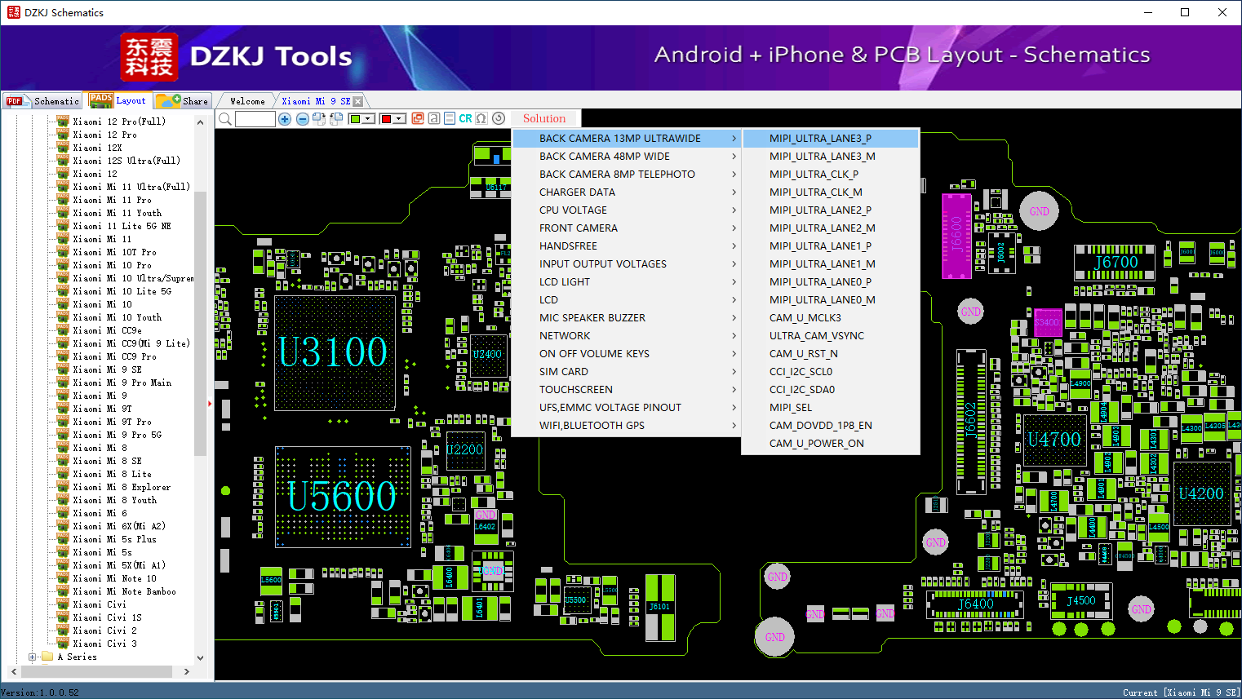Expand the CHARGER DATA submenu
This screenshot has width=1242, height=699.
click(x=626, y=192)
